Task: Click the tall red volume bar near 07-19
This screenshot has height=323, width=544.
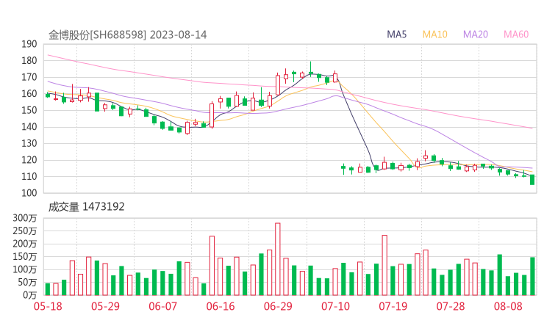Action: click(384, 265)
